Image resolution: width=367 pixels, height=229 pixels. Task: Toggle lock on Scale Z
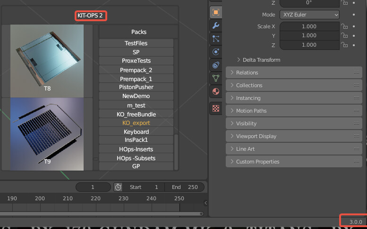[344, 45]
